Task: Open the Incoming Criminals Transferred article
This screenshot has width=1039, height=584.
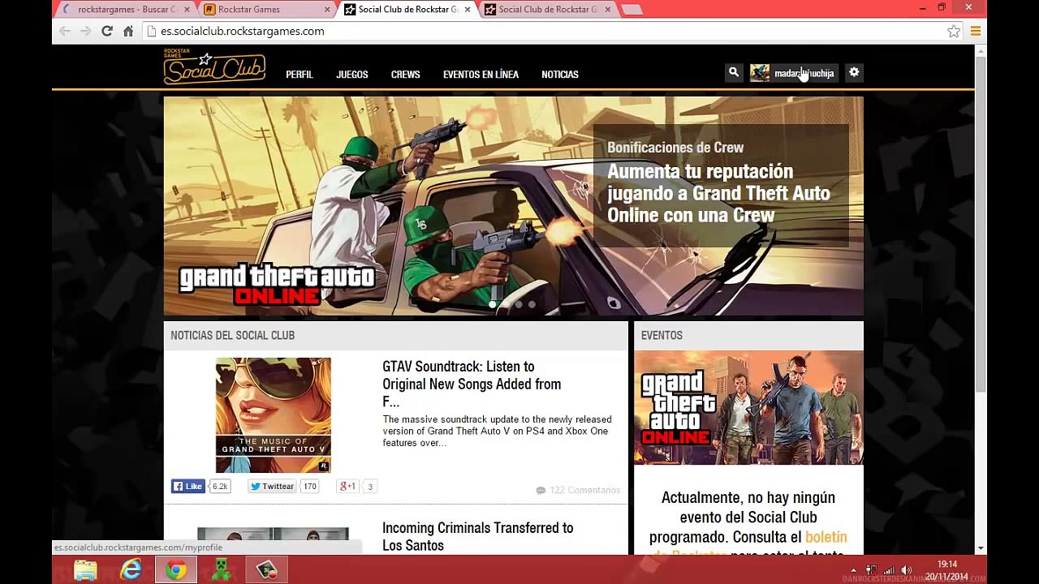Action: point(478,536)
